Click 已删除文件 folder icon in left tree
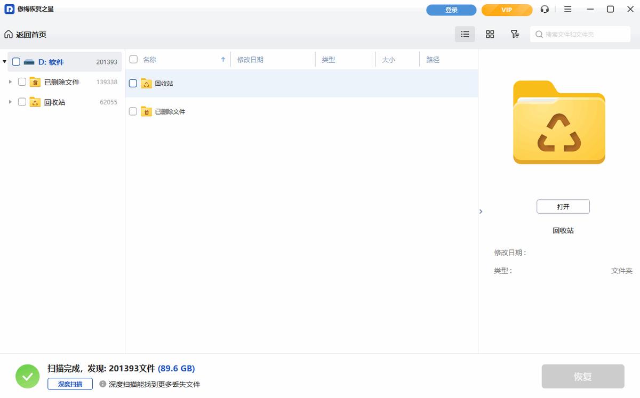 pyautogui.click(x=35, y=82)
